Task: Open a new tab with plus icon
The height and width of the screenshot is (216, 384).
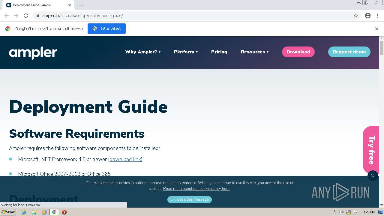Action: (81, 5)
